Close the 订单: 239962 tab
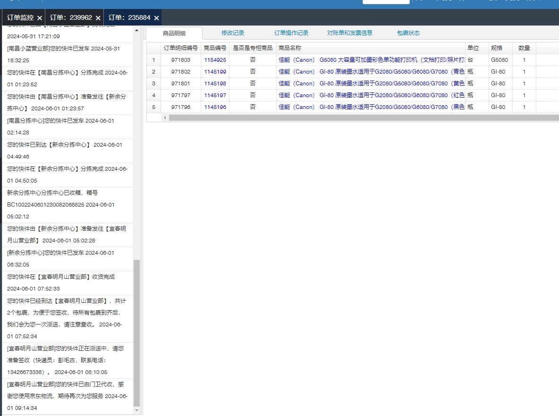 point(98,18)
